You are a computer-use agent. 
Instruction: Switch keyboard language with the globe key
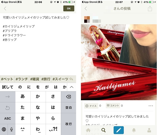coord(4,129)
